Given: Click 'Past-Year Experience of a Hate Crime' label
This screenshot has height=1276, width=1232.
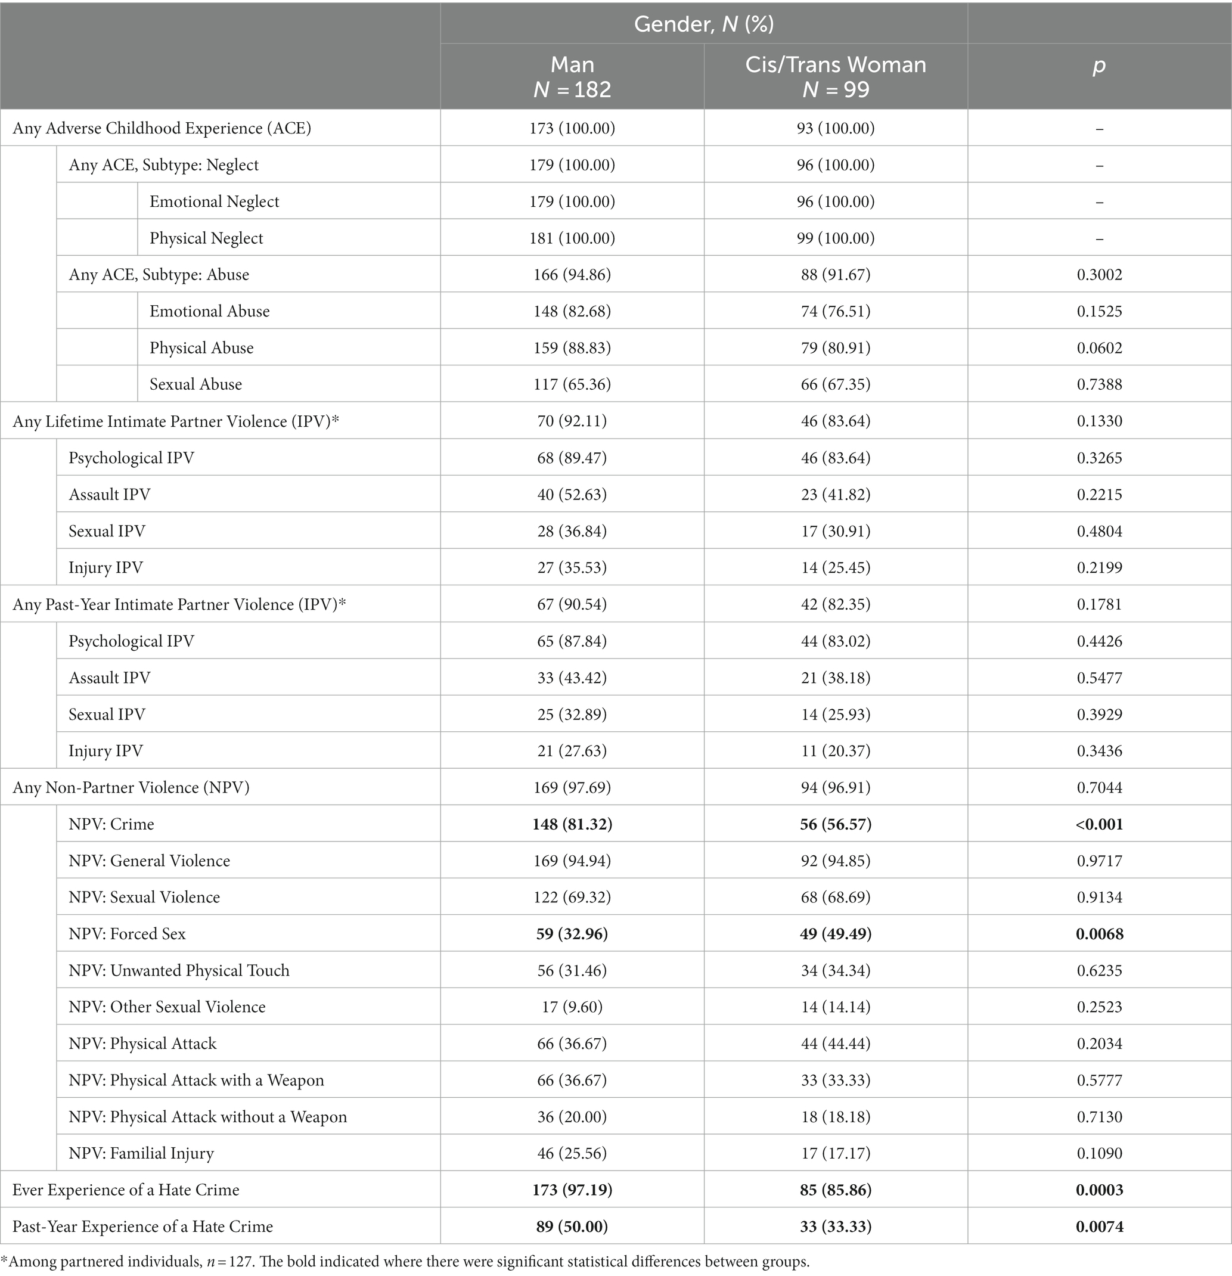Looking at the screenshot, I should [142, 1227].
